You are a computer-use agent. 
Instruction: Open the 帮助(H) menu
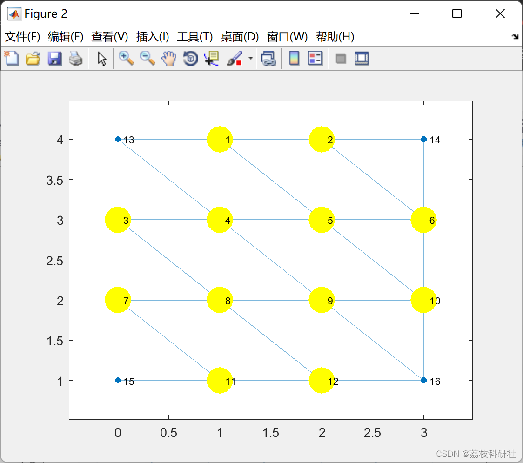pyautogui.click(x=335, y=37)
